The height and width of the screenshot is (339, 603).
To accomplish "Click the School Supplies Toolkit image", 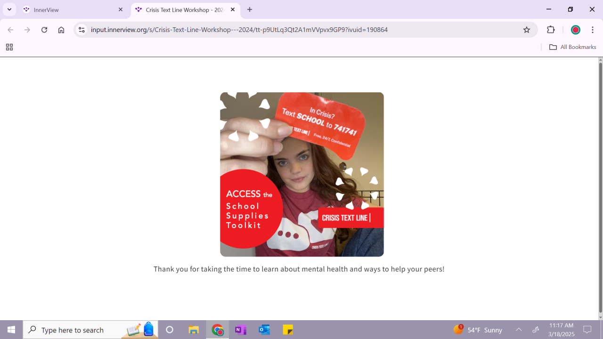I will tap(302, 174).
